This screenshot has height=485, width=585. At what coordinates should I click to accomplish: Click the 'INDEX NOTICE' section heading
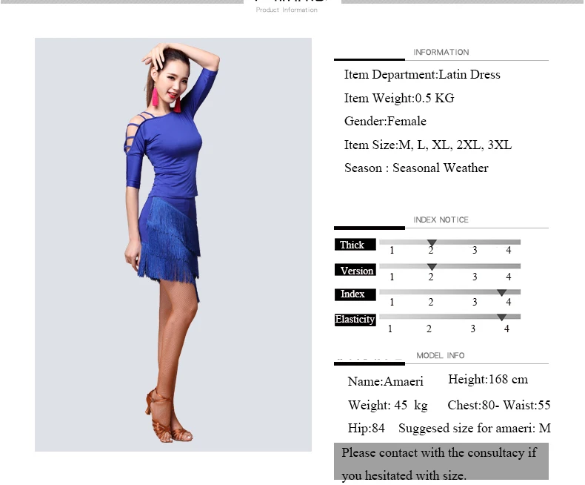click(x=441, y=220)
